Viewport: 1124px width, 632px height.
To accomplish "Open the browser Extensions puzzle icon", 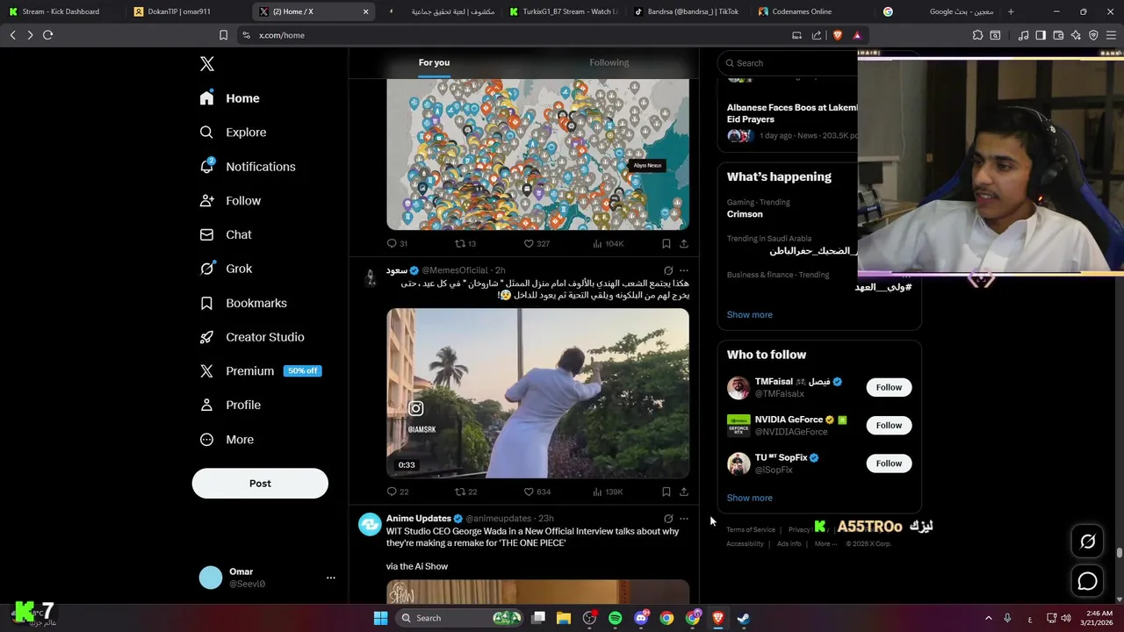I will (x=977, y=35).
